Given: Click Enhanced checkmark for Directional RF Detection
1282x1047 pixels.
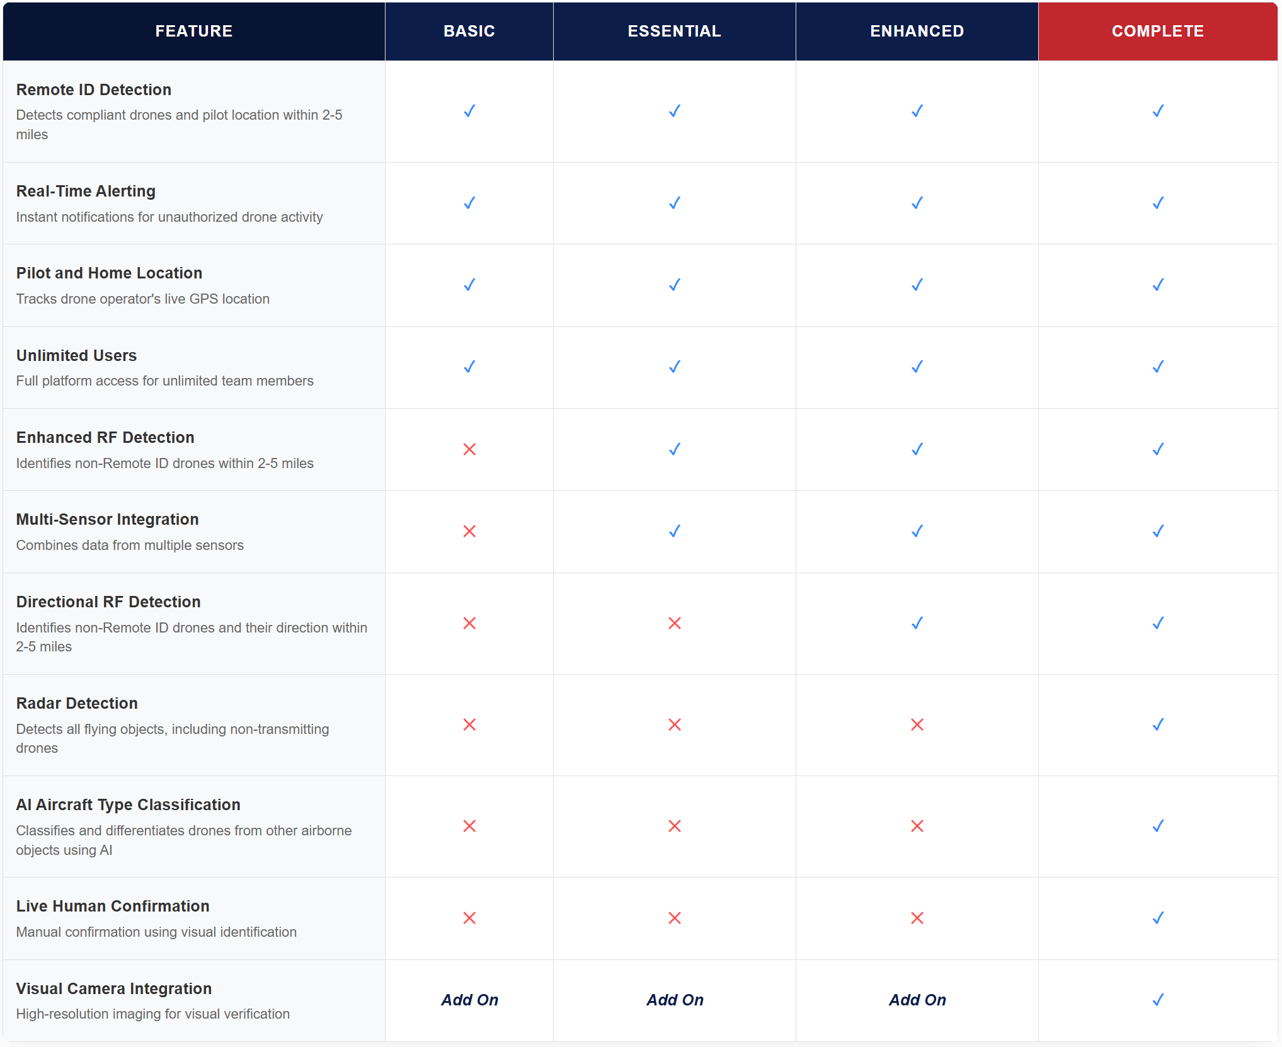Looking at the screenshot, I should [x=917, y=623].
